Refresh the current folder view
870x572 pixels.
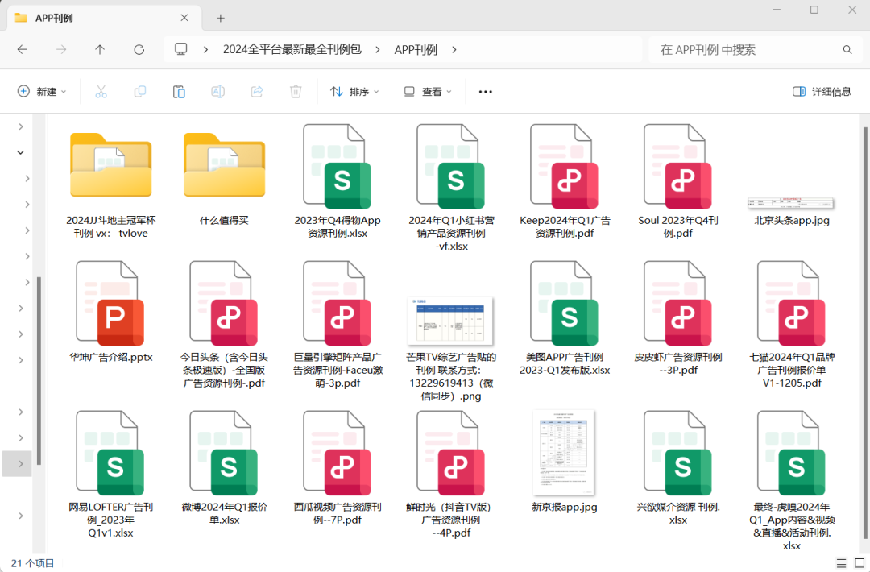[139, 49]
